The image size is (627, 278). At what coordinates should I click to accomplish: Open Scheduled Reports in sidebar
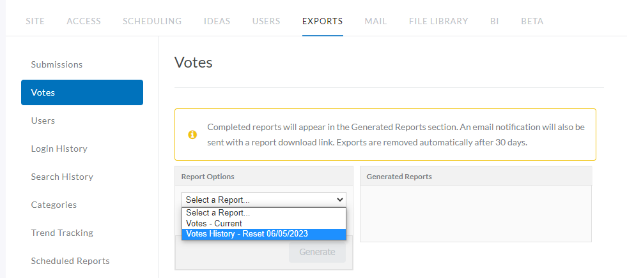pos(70,261)
